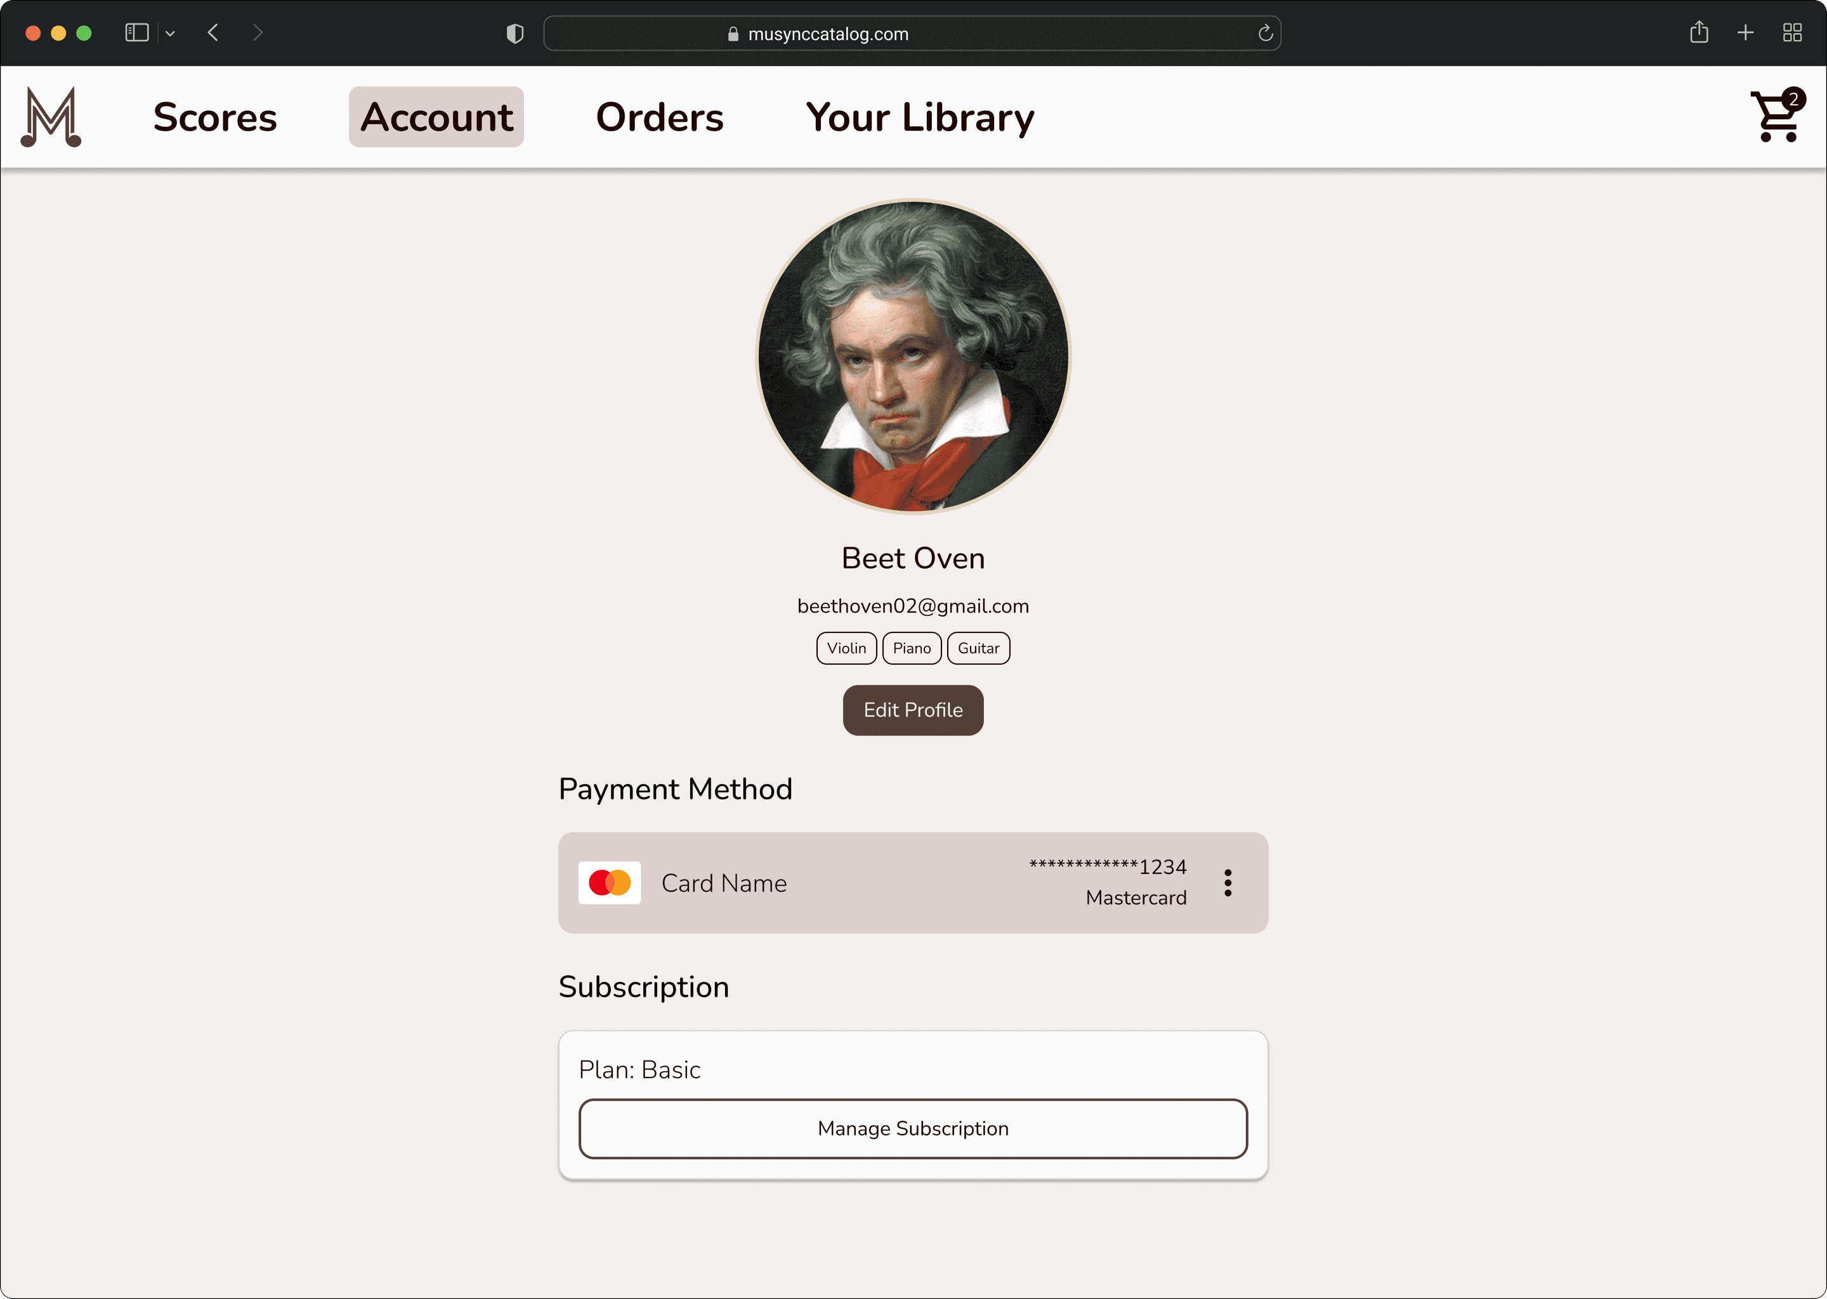Click the Mastercard card type label

point(1136,898)
